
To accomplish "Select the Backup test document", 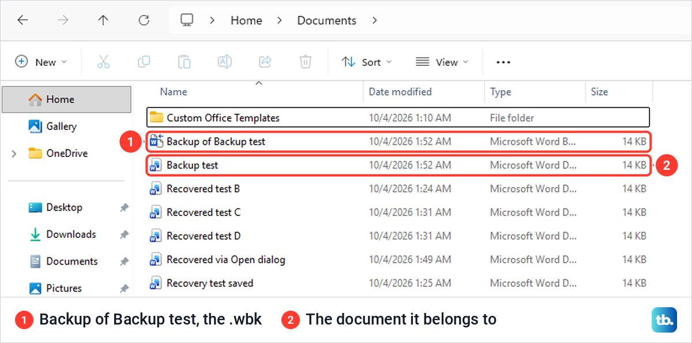I will click(398, 165).
